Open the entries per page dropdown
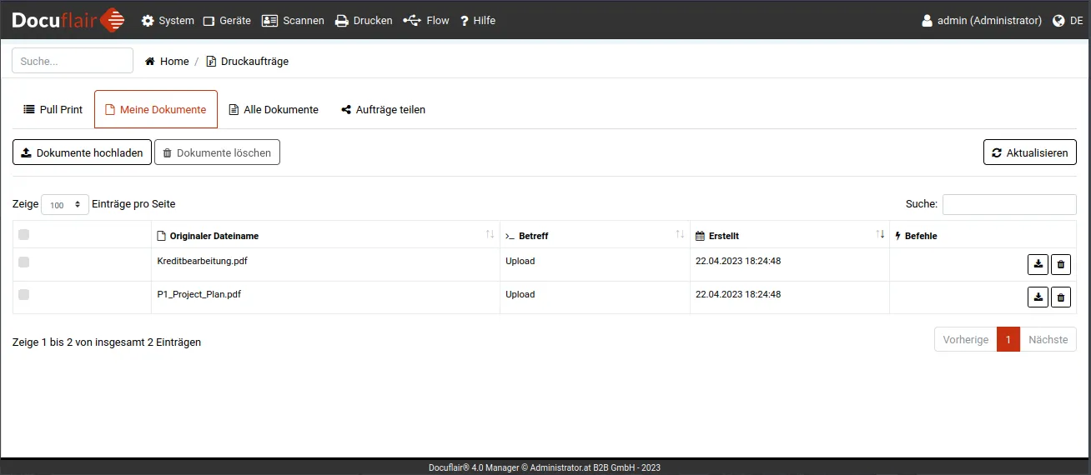Viewport: 1091px width, 475px height. click(65, 204)
